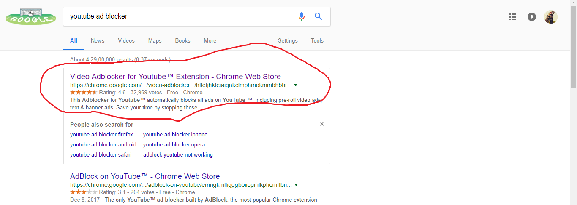This screenshot has height=205, width=577.
Task: Click the search box containing youtube ad blocker
Action: [180, 16]
